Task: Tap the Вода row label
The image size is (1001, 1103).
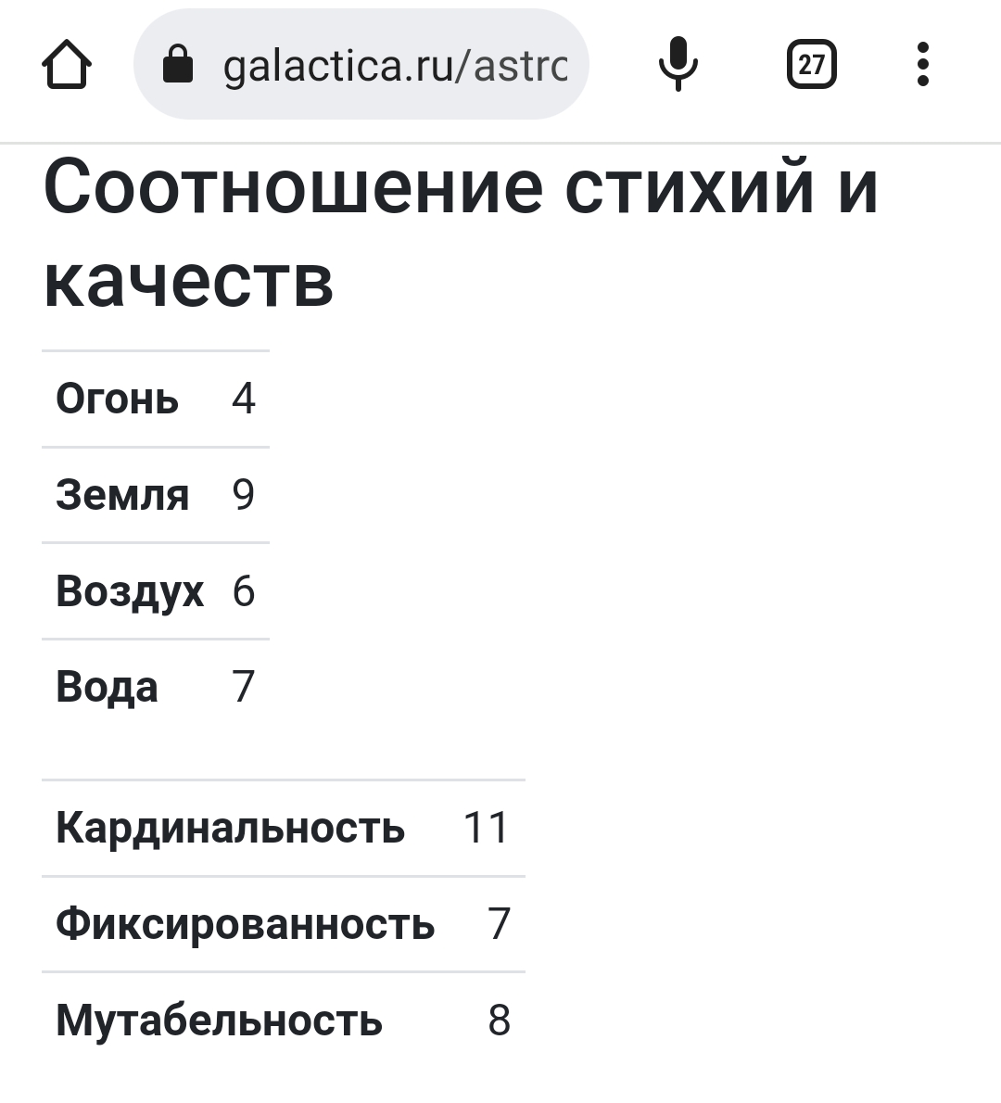Action: click(107, 687)
